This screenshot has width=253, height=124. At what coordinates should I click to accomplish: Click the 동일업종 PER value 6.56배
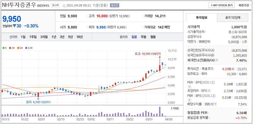click(242, 113)
